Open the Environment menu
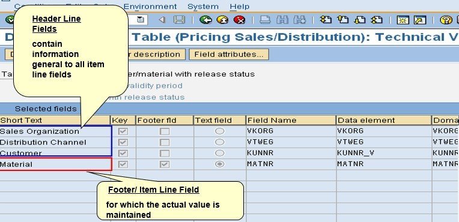Image resolution: width=459 pixels, height=222 pixels. tap(150, 7)
